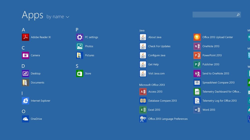This screenshot has width=250, height=140.
Task: Open the Configure Java icon
Action: (x=143, y=55)
